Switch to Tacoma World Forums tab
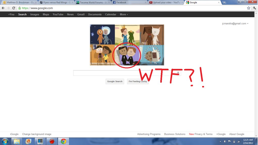Image resolution: width=258 pixels, height=145 pixels. coord(93,3)
